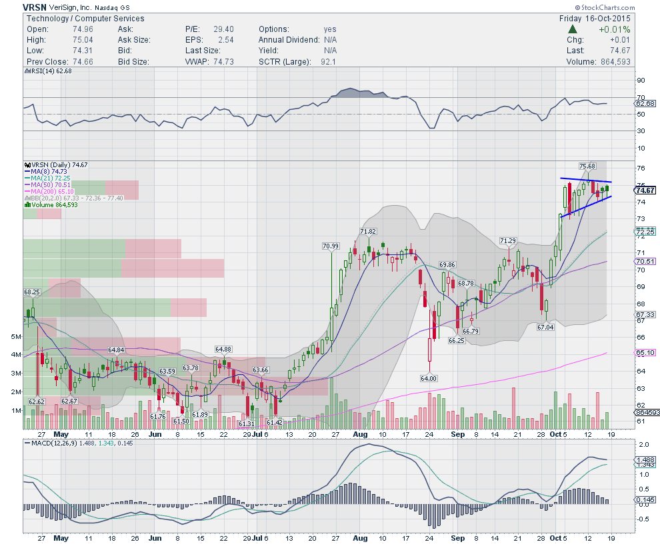Click the MACD 1.488 right-axis tag
The height and width of the screenshot is (544, 660).
645,460
